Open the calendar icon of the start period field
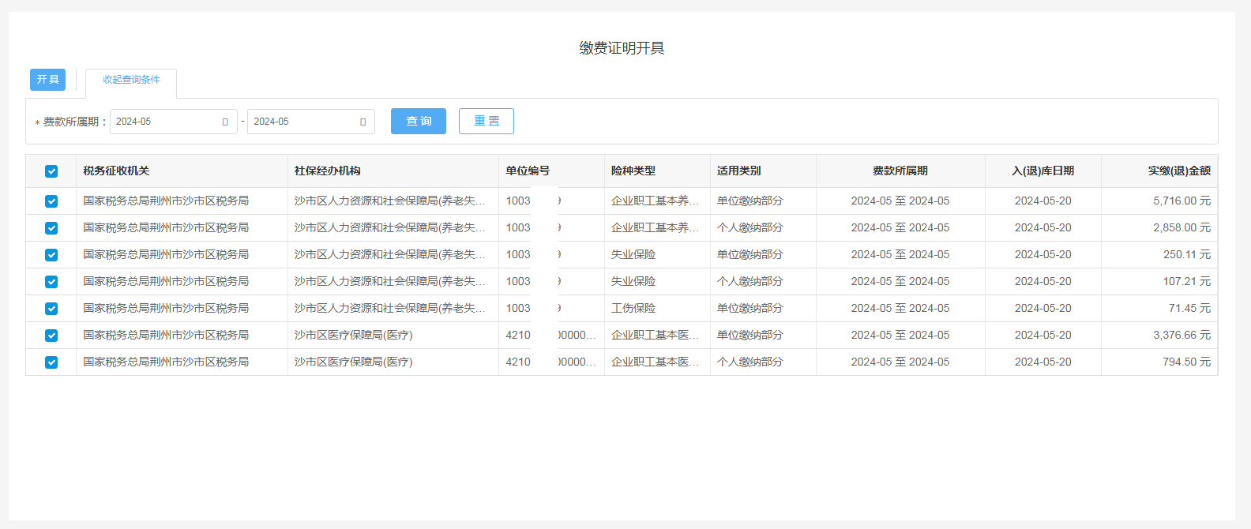This screenshot has width=1251, height=529. tap(225, 122)
